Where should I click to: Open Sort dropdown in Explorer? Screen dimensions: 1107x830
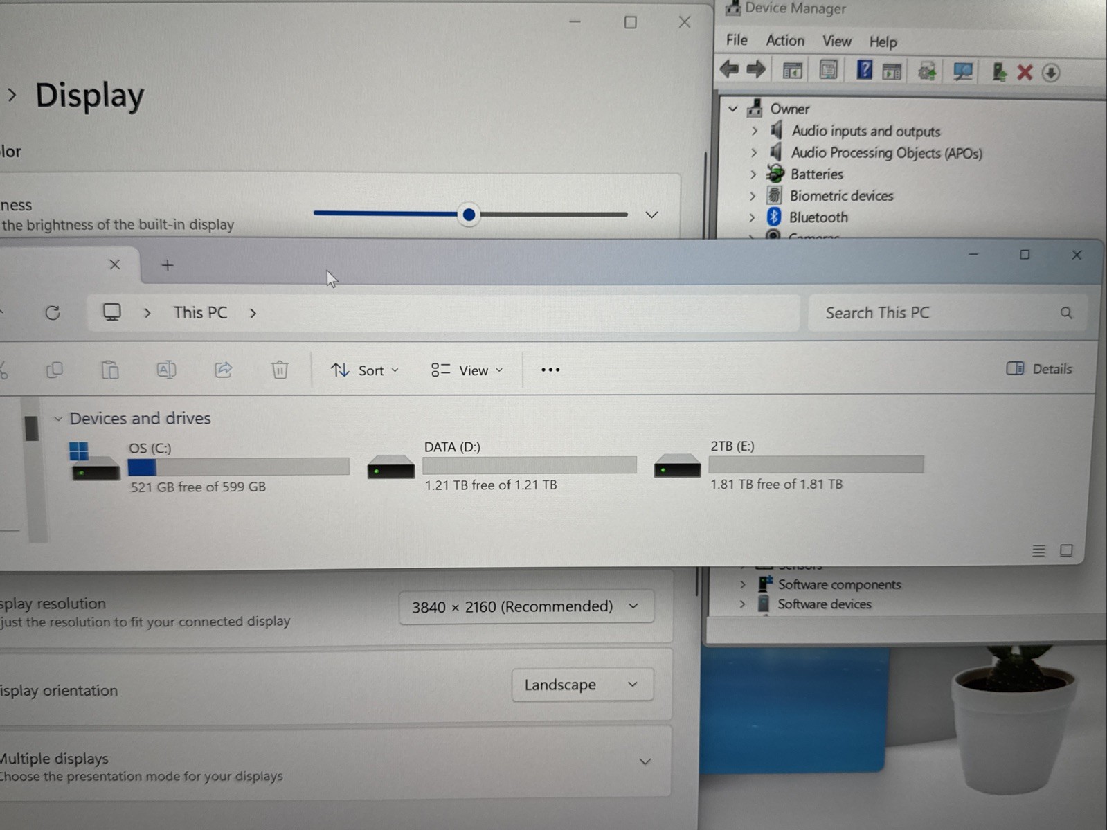click(x=365, y=370)
